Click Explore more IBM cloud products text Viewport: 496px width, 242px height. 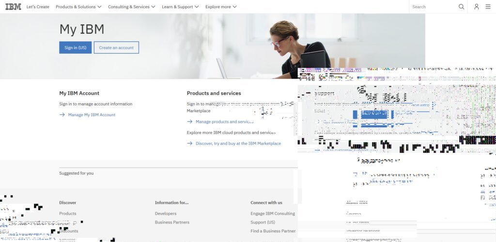tap(231, 133)
